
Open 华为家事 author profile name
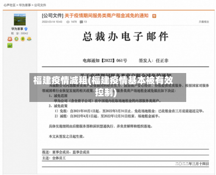pyautogui.click(x=17, y=29)
